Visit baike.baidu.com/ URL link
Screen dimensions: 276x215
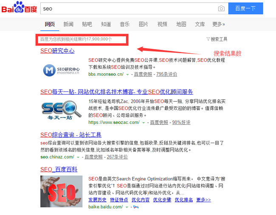pos(106,207)
